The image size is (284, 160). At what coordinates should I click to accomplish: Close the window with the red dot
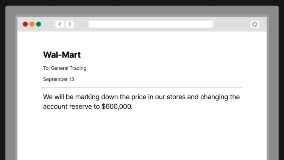25,24
